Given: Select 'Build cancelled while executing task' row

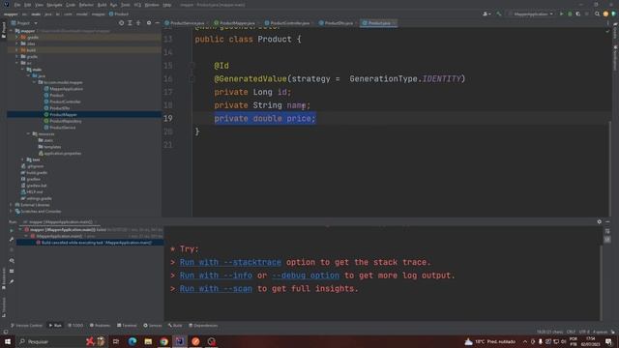Looking at the screenshot, I should [x=94, y=243].
